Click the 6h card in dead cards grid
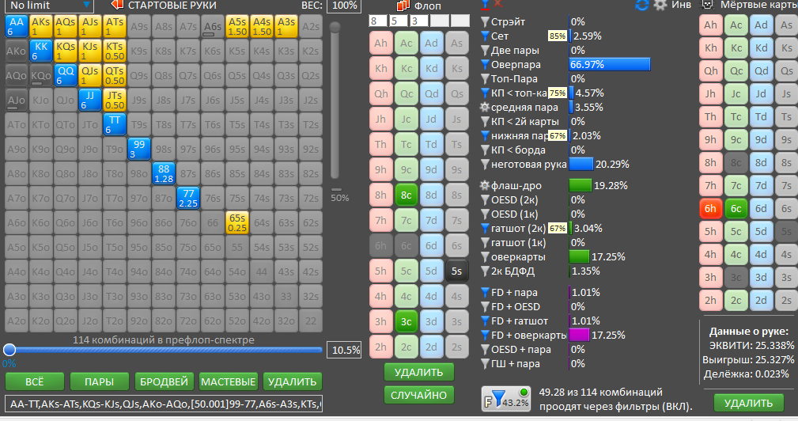 click(710, 209)
